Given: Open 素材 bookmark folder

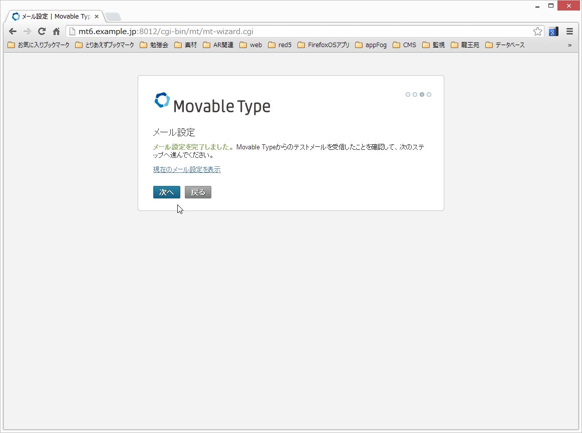Looking at the screenshot, I should click(x=186, y=45).
